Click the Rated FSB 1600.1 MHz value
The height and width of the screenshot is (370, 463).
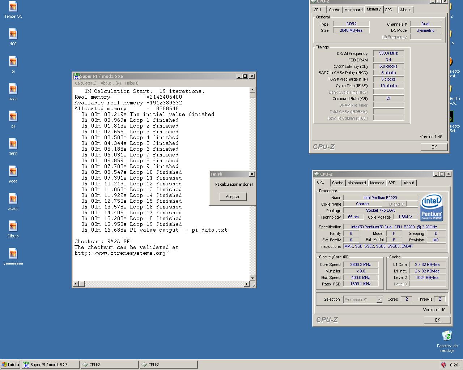[x=361, y=284]
